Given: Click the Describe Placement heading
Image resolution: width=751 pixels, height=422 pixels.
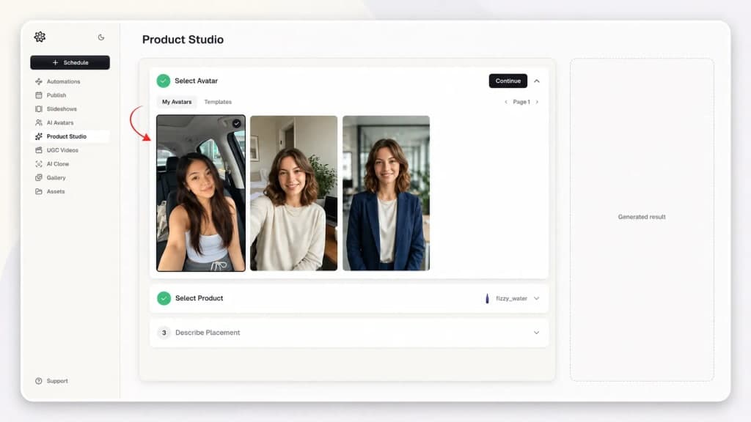Looking at the screenshot, I should pyautogui.click(x=208, y=333).
